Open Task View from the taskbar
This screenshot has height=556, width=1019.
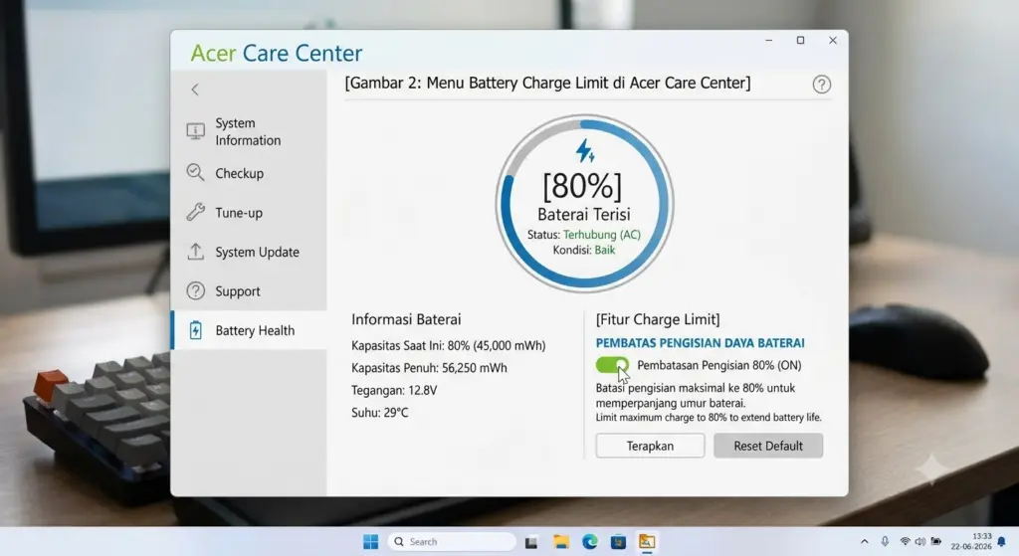click(531, 542)
